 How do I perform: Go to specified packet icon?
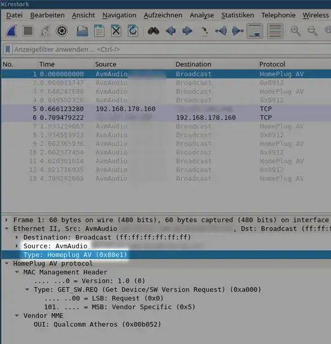pyautogui.click(x=204, y=31)
